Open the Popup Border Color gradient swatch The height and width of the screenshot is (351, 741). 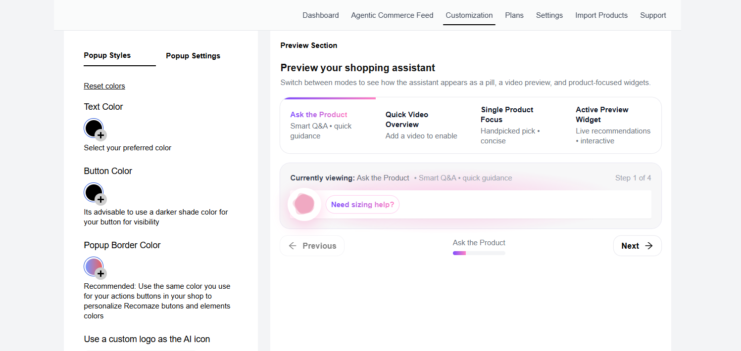coord(93,266)
